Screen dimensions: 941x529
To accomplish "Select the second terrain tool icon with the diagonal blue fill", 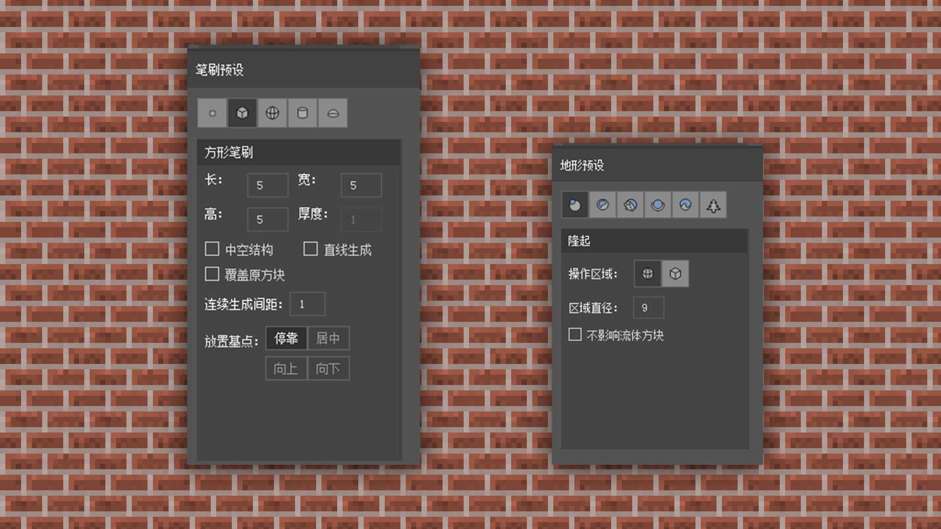I will pyautogui.click(x=603, y=205).
